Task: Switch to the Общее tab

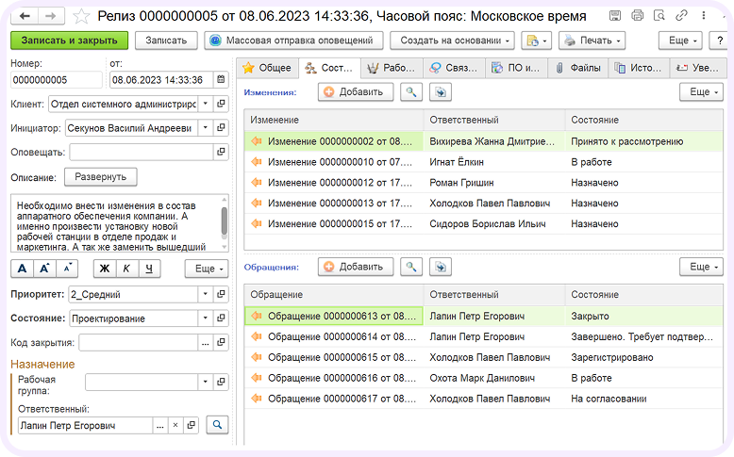Action: pos(268,68)
